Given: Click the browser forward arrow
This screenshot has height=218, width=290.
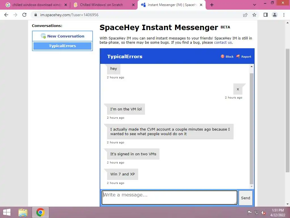Looking at the screenshot, I should pyautogui.click(x=15, y=15).
